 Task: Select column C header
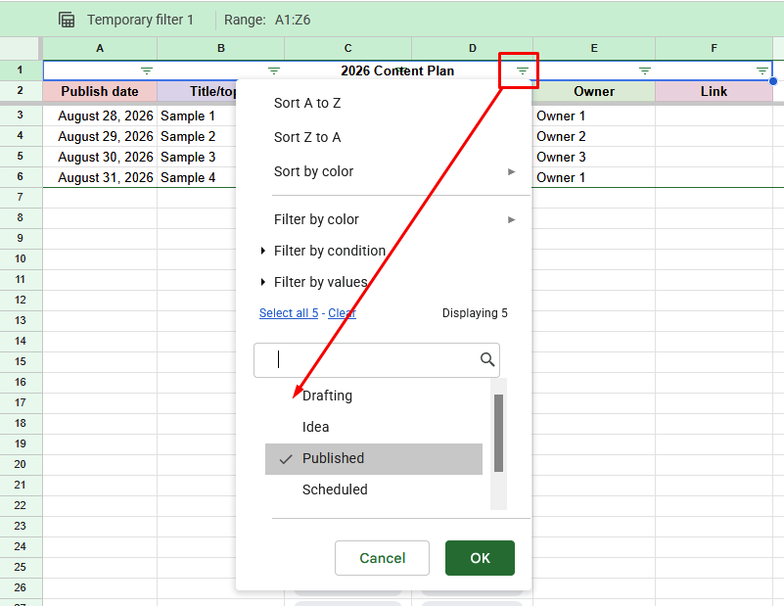click(348, 49)
